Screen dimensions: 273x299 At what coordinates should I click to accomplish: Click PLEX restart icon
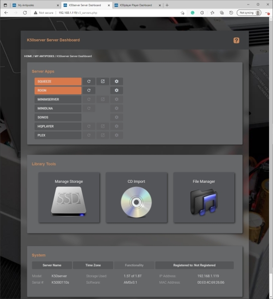(x=89, y=135)
